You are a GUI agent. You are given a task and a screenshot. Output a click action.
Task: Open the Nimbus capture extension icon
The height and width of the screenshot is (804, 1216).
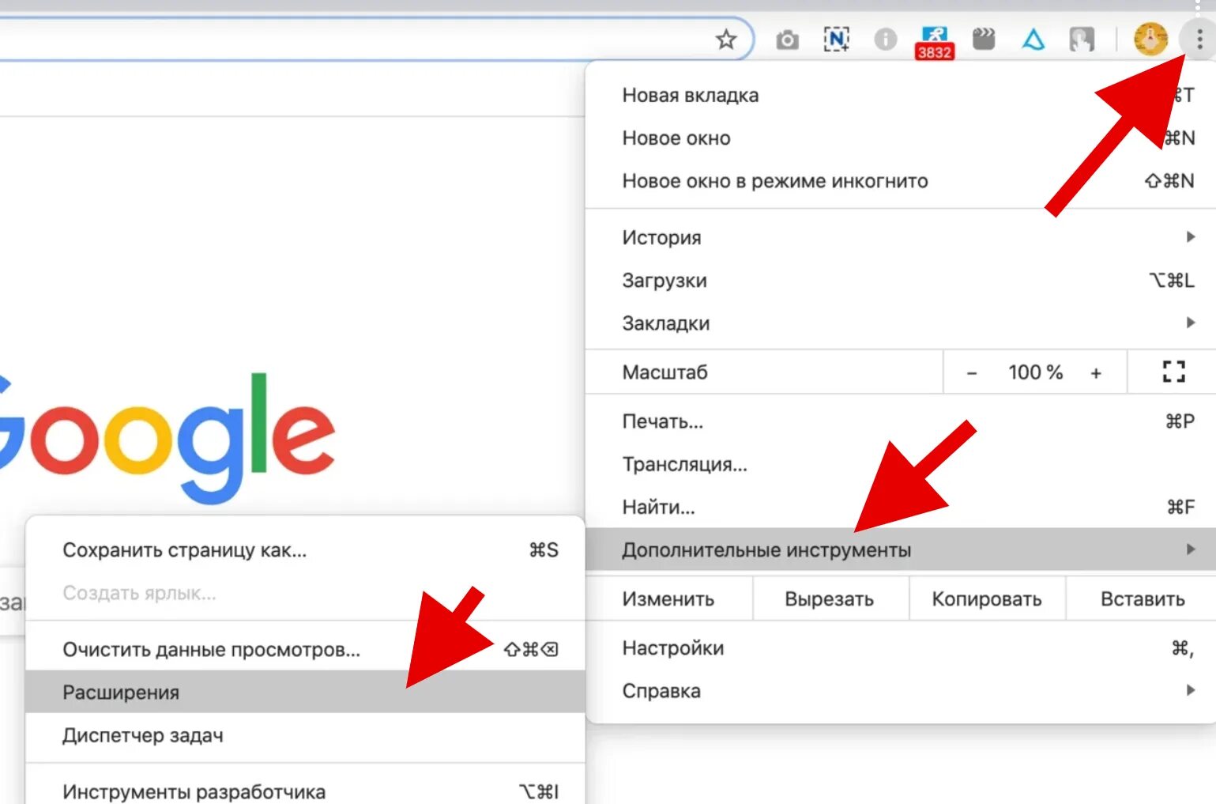pyautogui.click(x=836, y=39)
